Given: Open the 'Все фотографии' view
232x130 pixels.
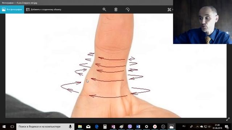Looking at the screenshot, I should (12, 10).
